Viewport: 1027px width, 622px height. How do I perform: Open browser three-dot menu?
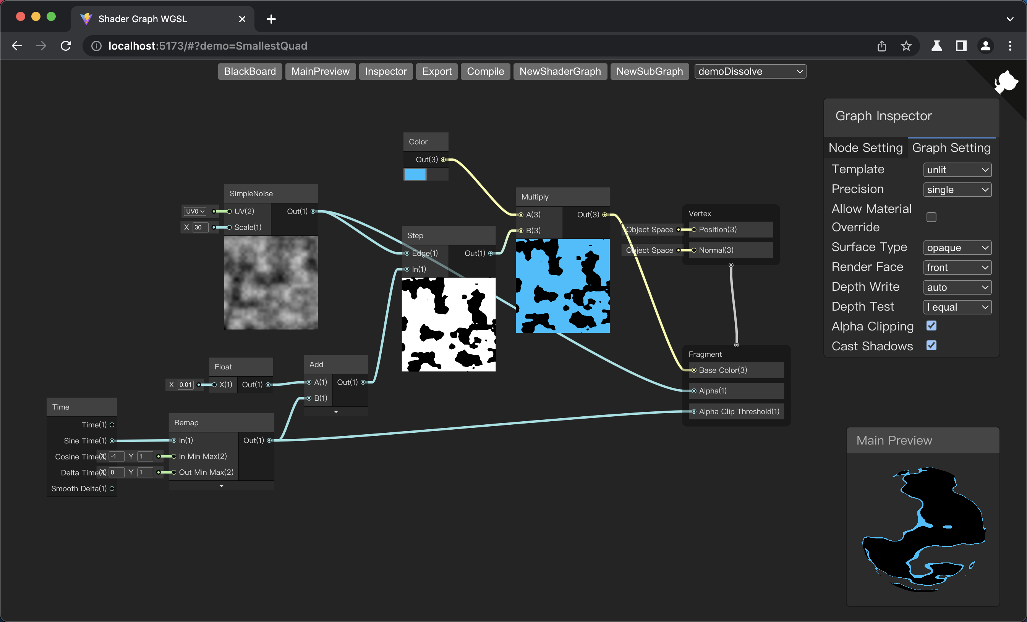(x=1010, y=46)
